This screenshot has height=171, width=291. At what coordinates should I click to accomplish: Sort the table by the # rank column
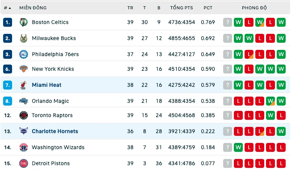click(x=8, y=8)
